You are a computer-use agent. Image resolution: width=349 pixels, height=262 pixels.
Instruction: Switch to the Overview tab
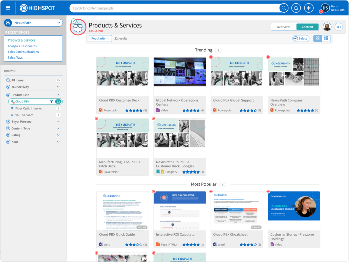pyautogui.click(x=283, y=27)
